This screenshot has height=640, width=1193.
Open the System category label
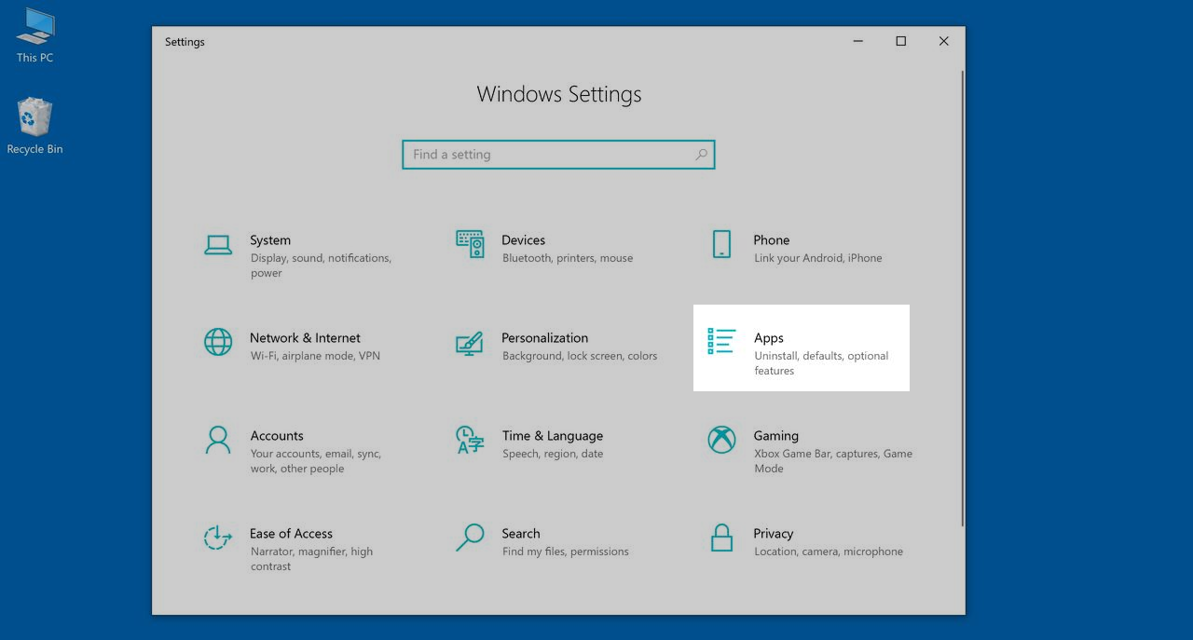click(270, 240)
